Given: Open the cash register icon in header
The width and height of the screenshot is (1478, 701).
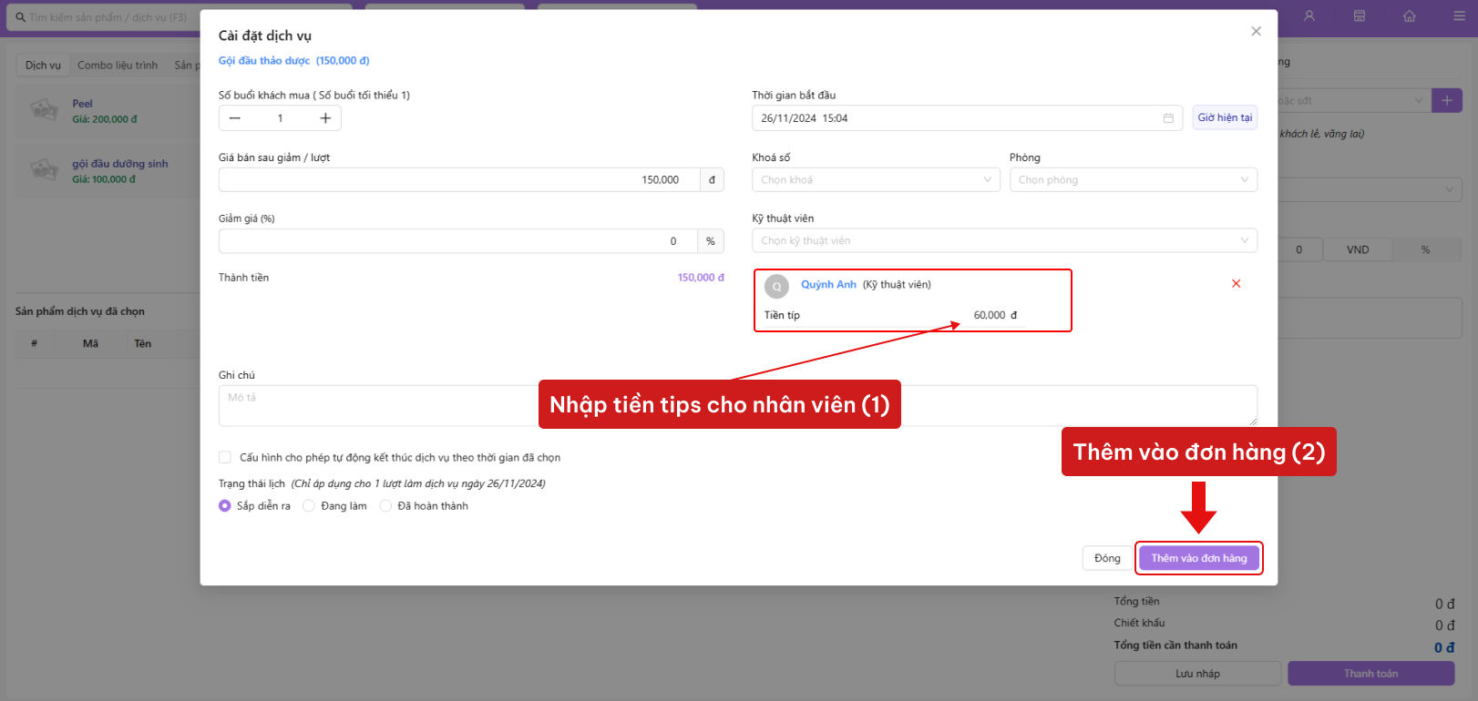Looking at the screenshot, I should pyautogui.click(x=1360, y=16).
